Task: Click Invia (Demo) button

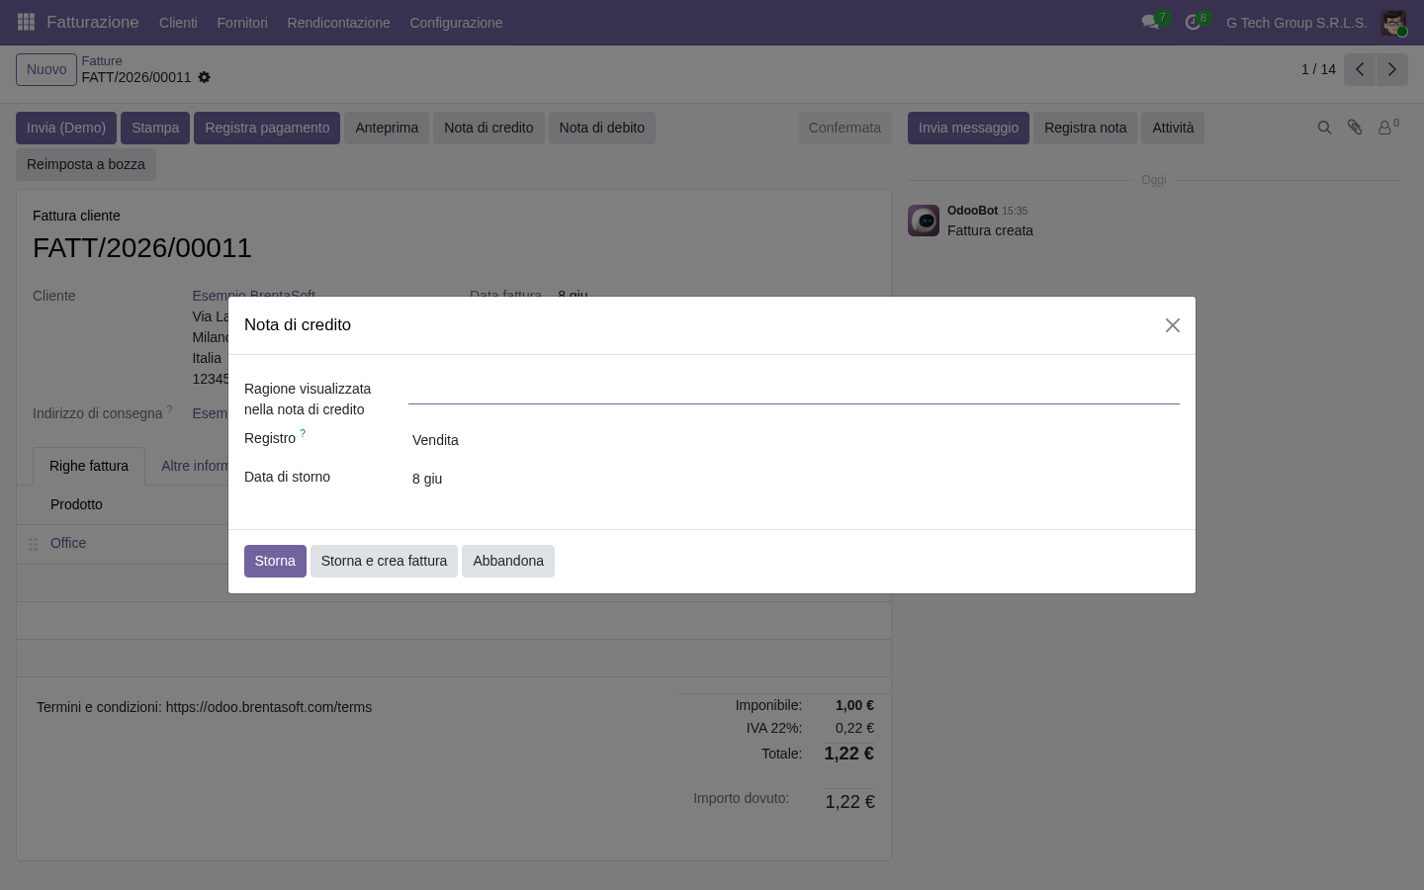Action: pos(66,128)
